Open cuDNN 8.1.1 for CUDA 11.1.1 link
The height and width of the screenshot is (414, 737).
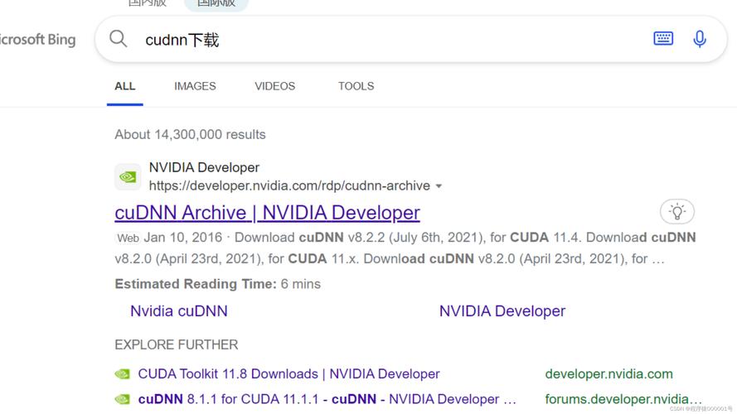(327, 399)
